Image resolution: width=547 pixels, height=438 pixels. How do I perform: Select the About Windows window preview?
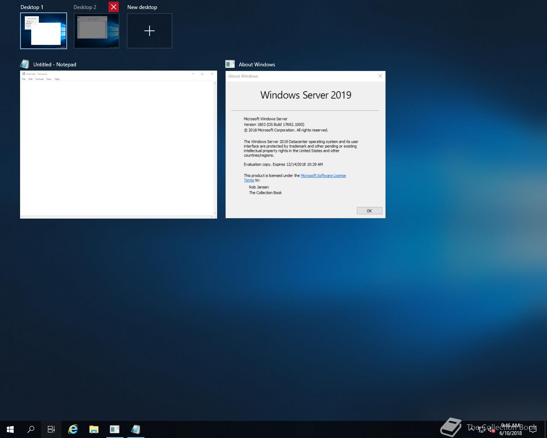coord(306,145)
